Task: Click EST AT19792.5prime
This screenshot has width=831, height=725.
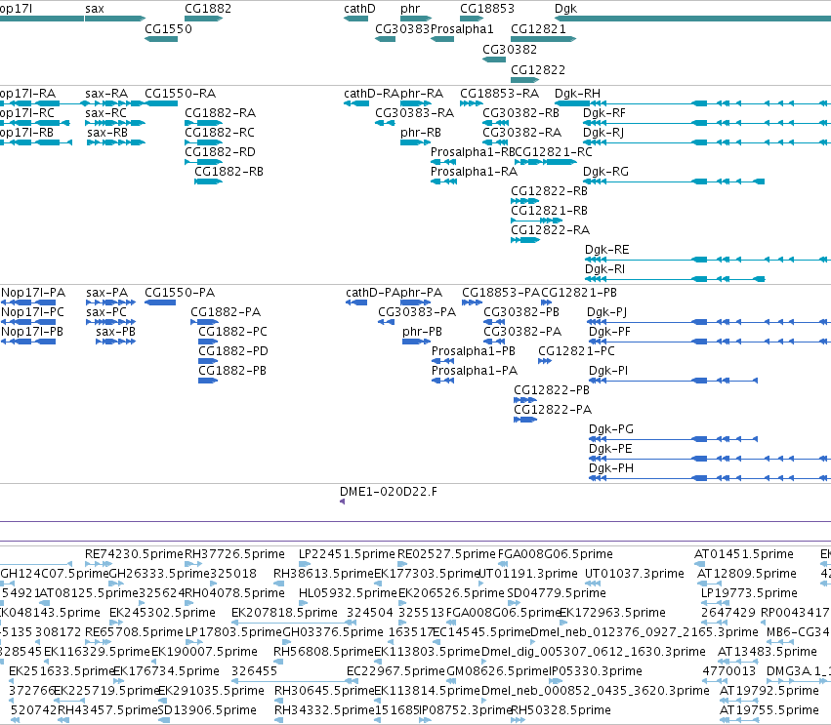Action: click(x=769, y=691)
